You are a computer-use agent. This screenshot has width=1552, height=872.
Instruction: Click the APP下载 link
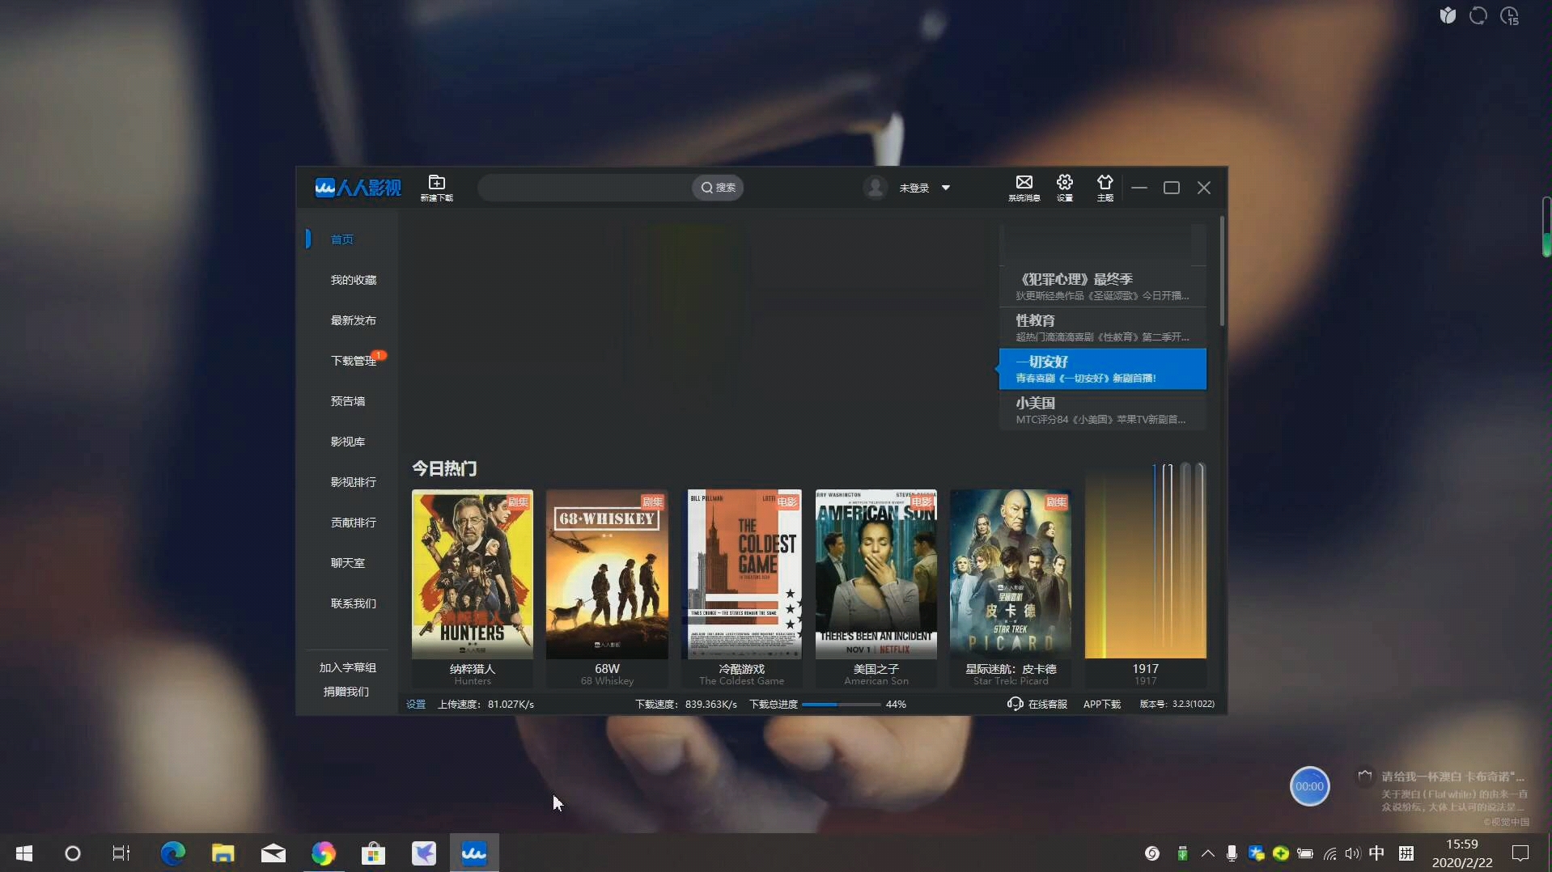(1101, 705)
